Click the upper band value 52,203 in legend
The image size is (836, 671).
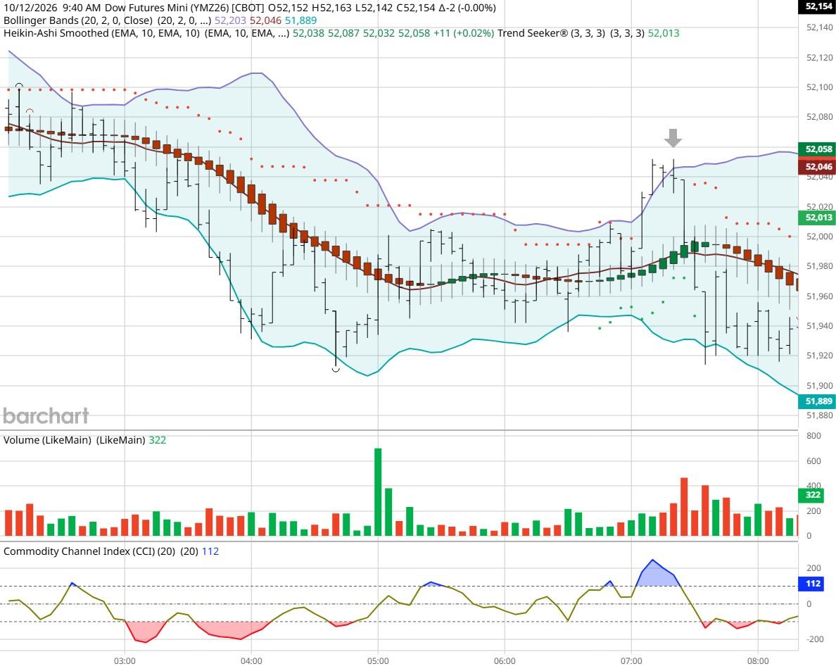[230, 20]
